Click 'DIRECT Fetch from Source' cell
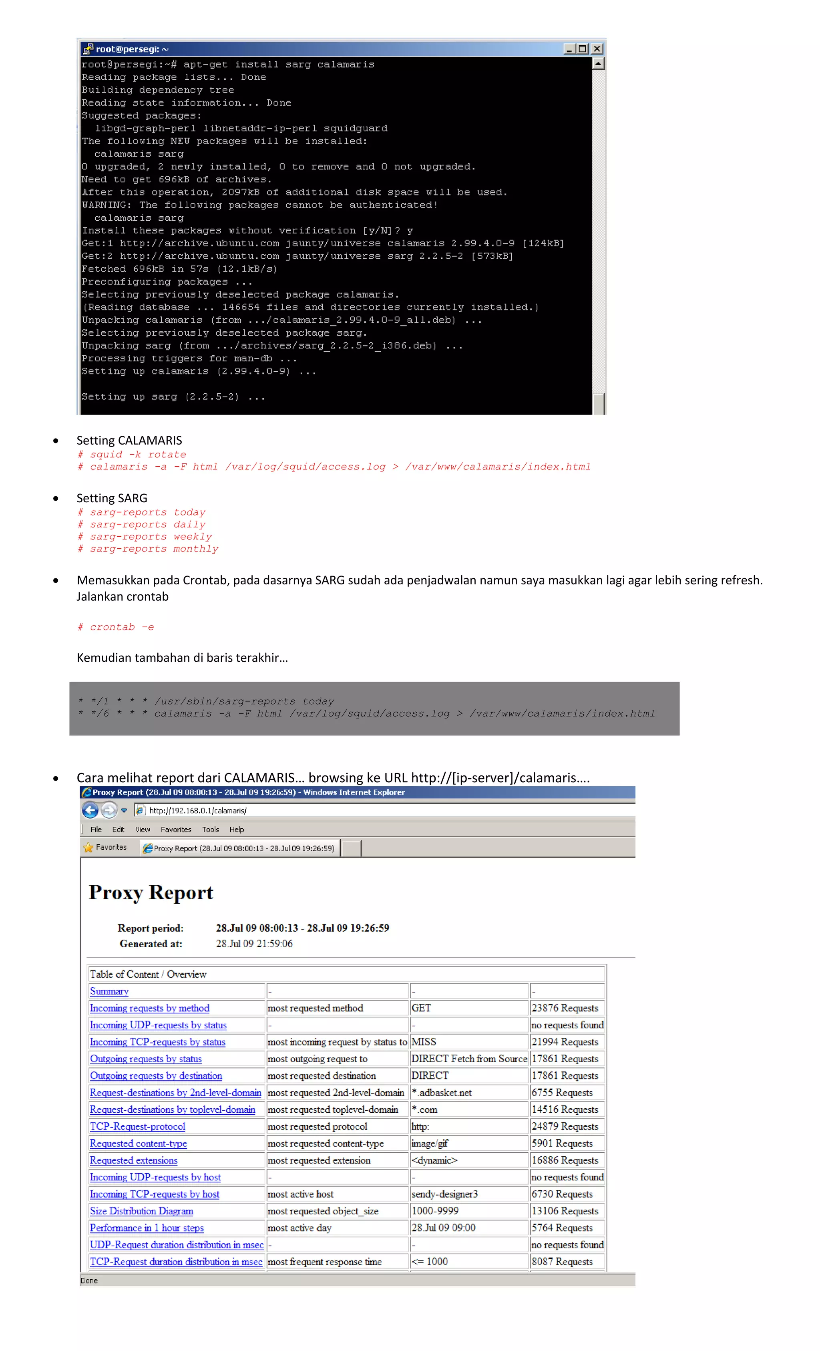 coord(469,1059)
